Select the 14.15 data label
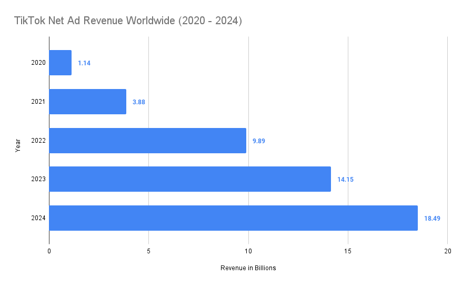The width and height of the screenshot is (462, 286). coord(345,179)
